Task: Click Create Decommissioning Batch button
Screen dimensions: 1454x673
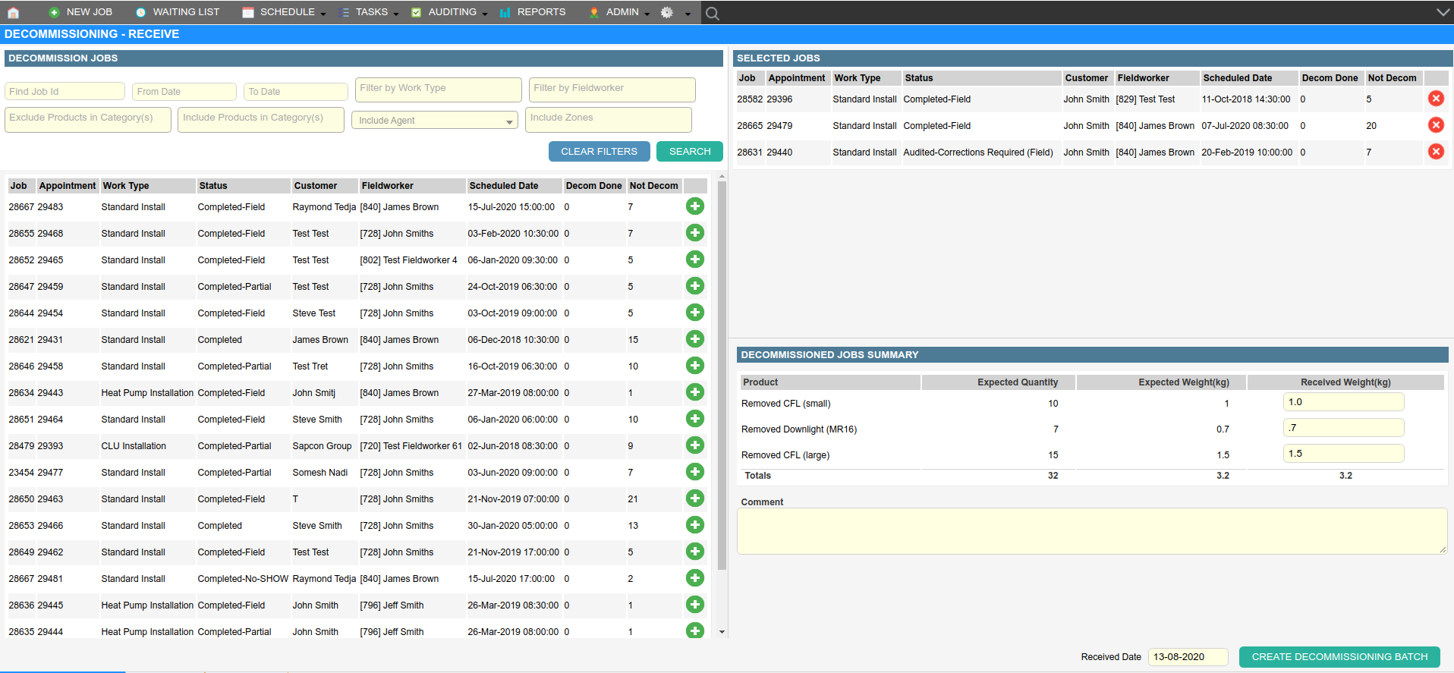Action: 1339,657
